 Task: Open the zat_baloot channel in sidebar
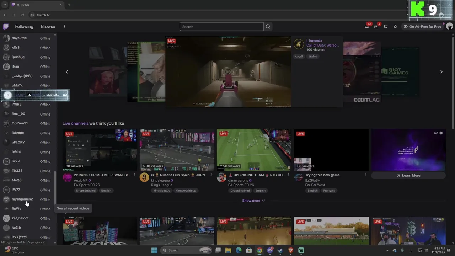[x=28, y=218]
